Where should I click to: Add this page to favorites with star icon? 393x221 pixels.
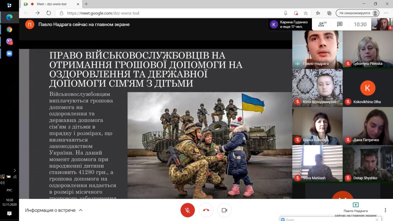306,13
